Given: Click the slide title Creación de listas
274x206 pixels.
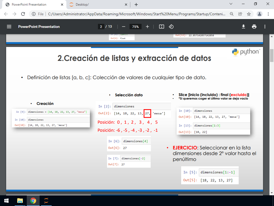Looking at the screenshot, I should pos(134,58).
